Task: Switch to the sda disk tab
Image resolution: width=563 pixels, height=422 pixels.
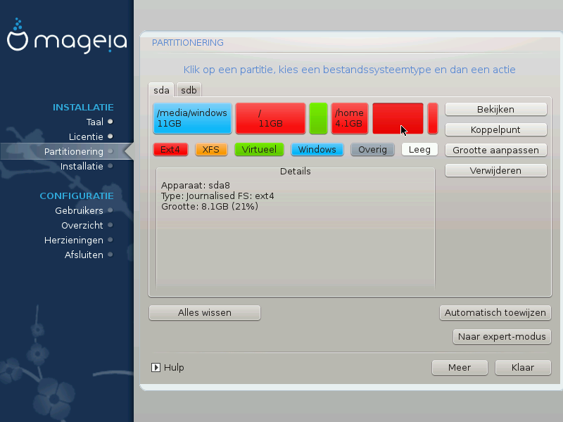Action: (x=161, y=90)
